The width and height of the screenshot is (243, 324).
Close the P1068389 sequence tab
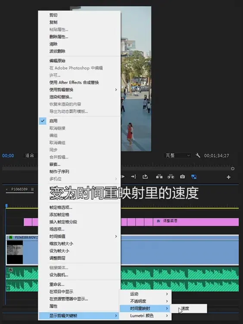[7, 189]
